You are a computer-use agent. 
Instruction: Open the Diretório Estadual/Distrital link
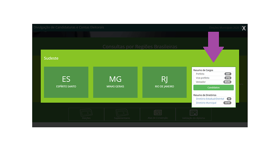coord(210,99)
